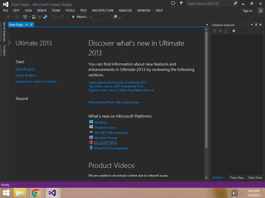Open the ARCHITECTURE menu
Screen dimensions: 265x198
point(102,10)
